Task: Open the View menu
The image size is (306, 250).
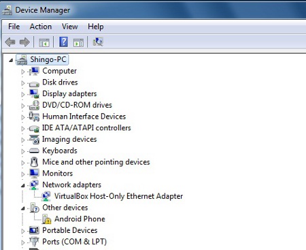Action: 70,27
